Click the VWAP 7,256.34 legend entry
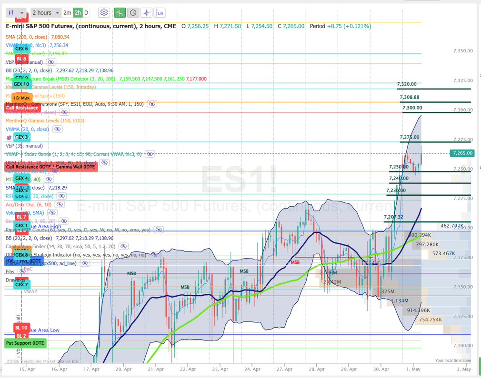Viewport: 481px width, 381px height. pos(37,45)
